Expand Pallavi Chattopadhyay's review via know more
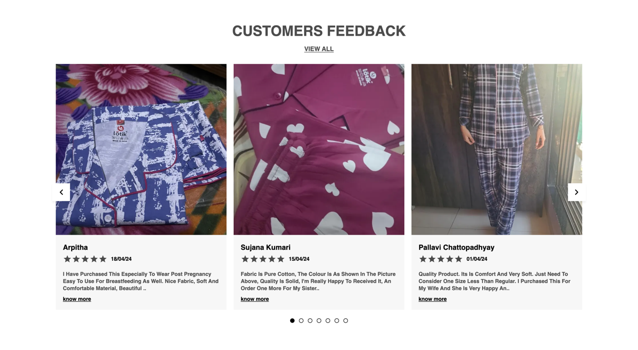638x350 pixels. point(433,299)
